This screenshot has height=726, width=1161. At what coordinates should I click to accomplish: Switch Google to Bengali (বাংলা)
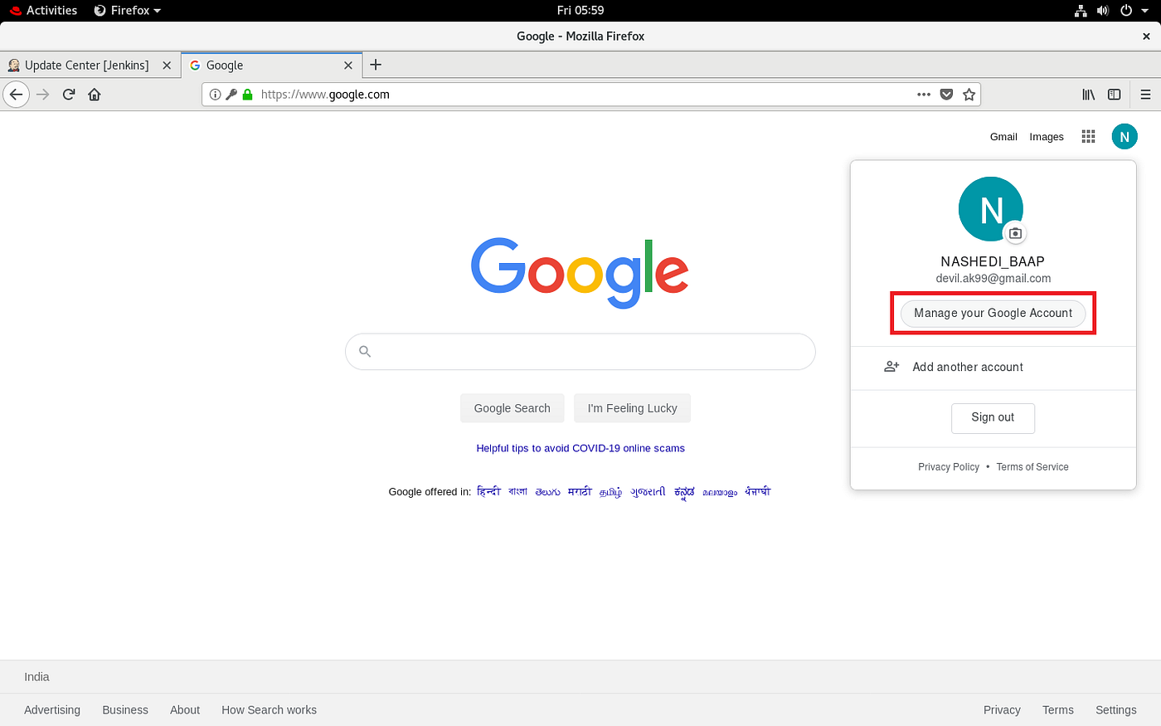click(518, 491)
